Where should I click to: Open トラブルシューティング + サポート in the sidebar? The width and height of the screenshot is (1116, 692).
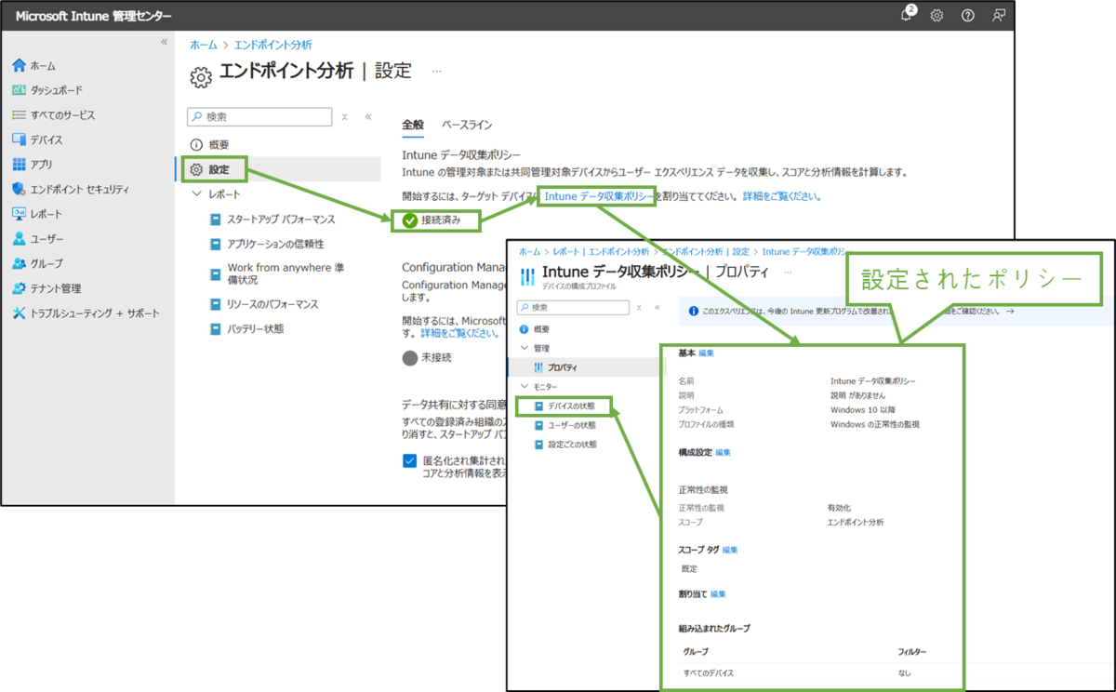click(x=86, y=313)
